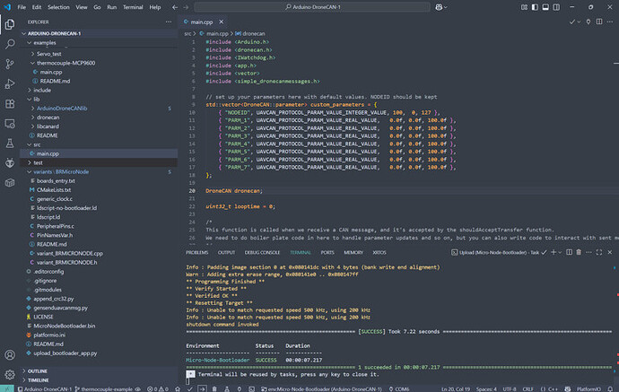Split the terminal panel

[x=569, y=252]
